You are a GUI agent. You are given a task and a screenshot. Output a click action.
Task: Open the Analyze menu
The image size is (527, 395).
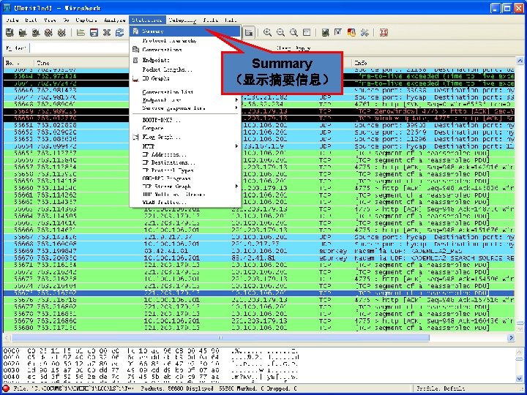(x=115, y=20)
